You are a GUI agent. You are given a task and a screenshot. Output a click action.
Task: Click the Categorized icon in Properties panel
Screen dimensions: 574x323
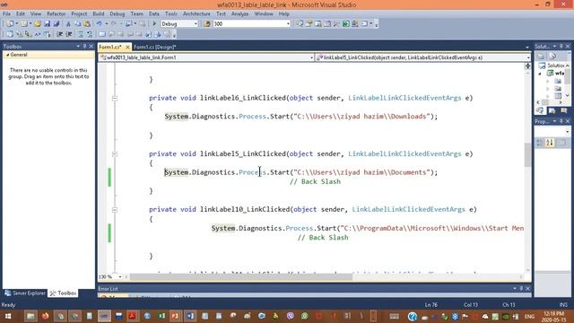pos(540,143)
